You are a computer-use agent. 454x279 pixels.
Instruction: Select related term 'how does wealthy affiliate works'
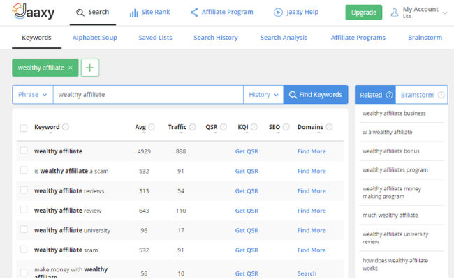pos(395,264)
